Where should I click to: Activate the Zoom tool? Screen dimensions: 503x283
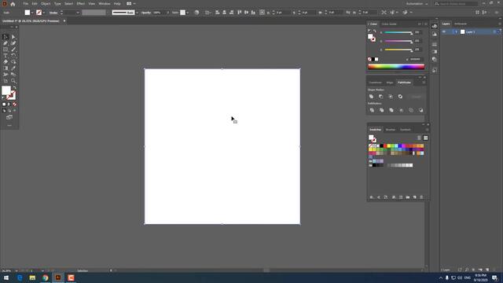(13, 81)
